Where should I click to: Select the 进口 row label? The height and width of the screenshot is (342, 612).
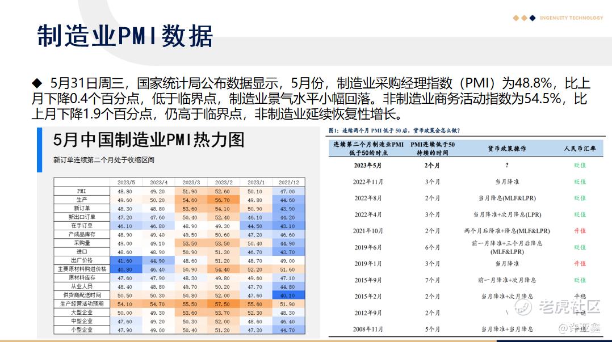[82, 251]
